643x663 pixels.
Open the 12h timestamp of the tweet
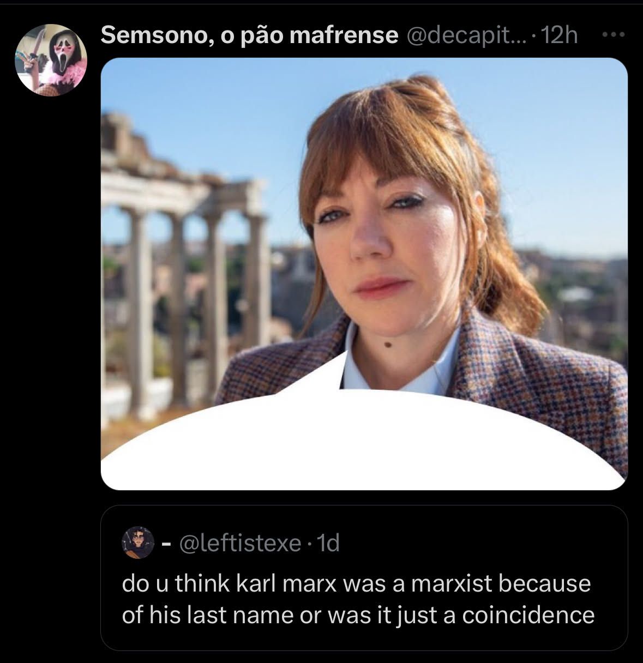click(x=560, y=36)
